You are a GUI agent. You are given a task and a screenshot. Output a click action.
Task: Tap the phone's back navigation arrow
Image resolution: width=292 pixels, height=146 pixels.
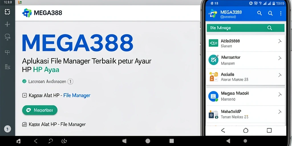(x=223, y=130)
